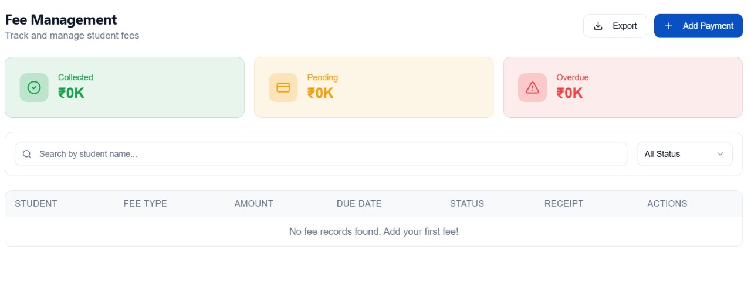
Task: Click the DUE DATE column header
Action: (359, 204)
